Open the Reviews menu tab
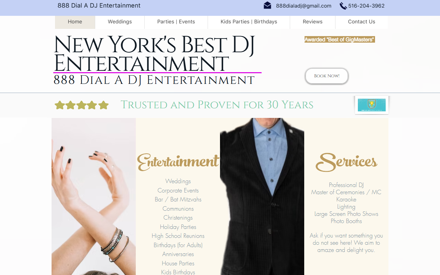 pyautogui.click(x=312, y=22)
